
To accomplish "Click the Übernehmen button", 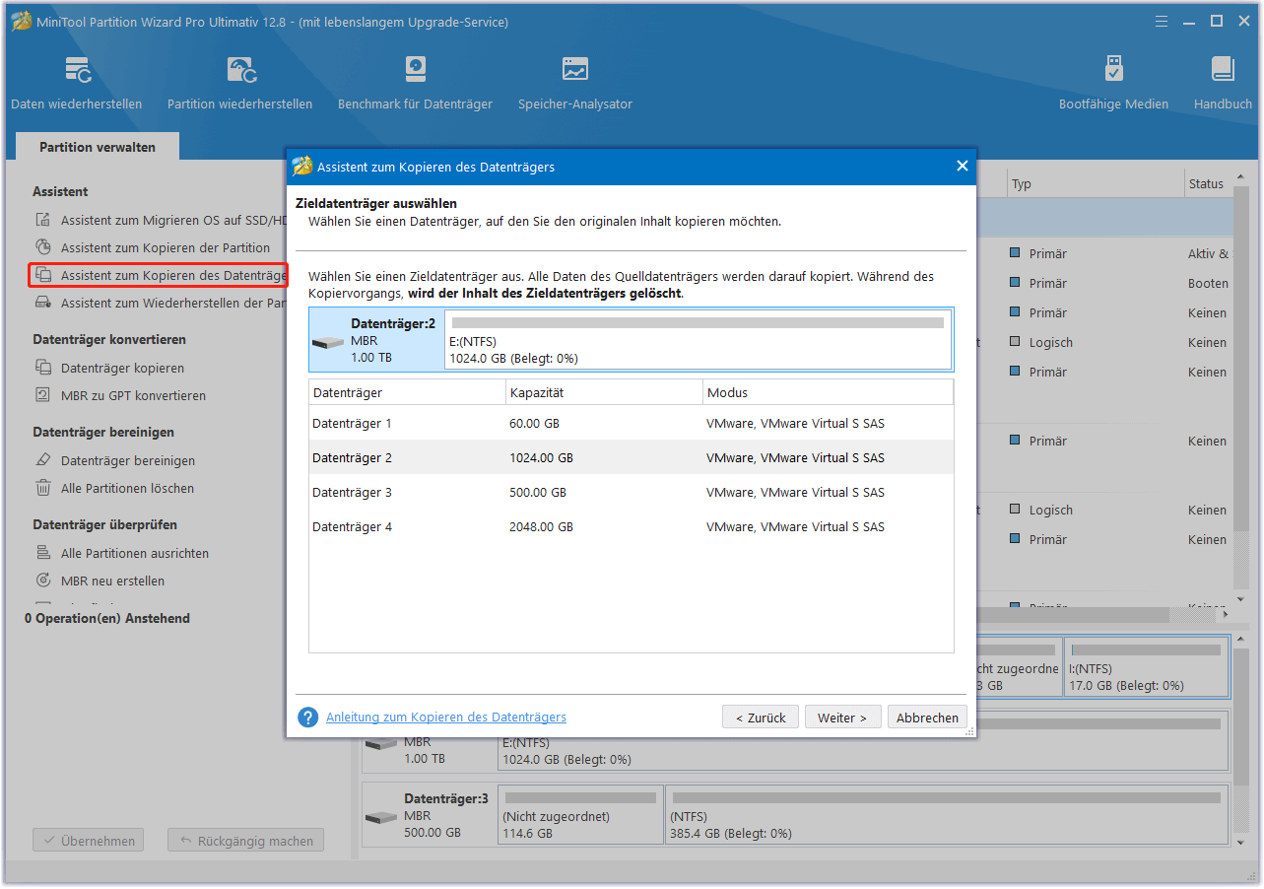I will (x=89, y=841).
